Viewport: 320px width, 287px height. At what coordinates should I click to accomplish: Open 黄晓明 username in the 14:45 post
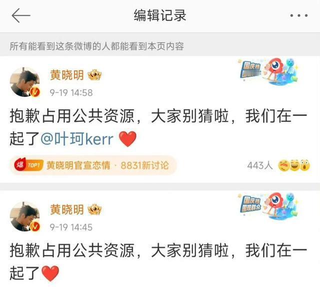coord(67,209)
